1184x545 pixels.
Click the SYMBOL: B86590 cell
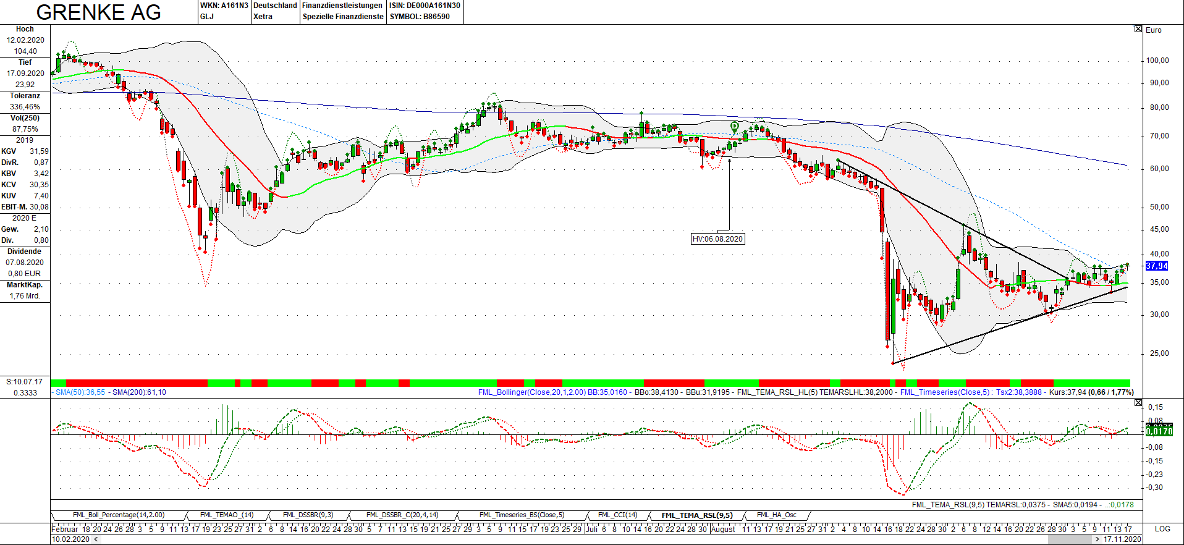pyautogui.click(x=420, y=17)
